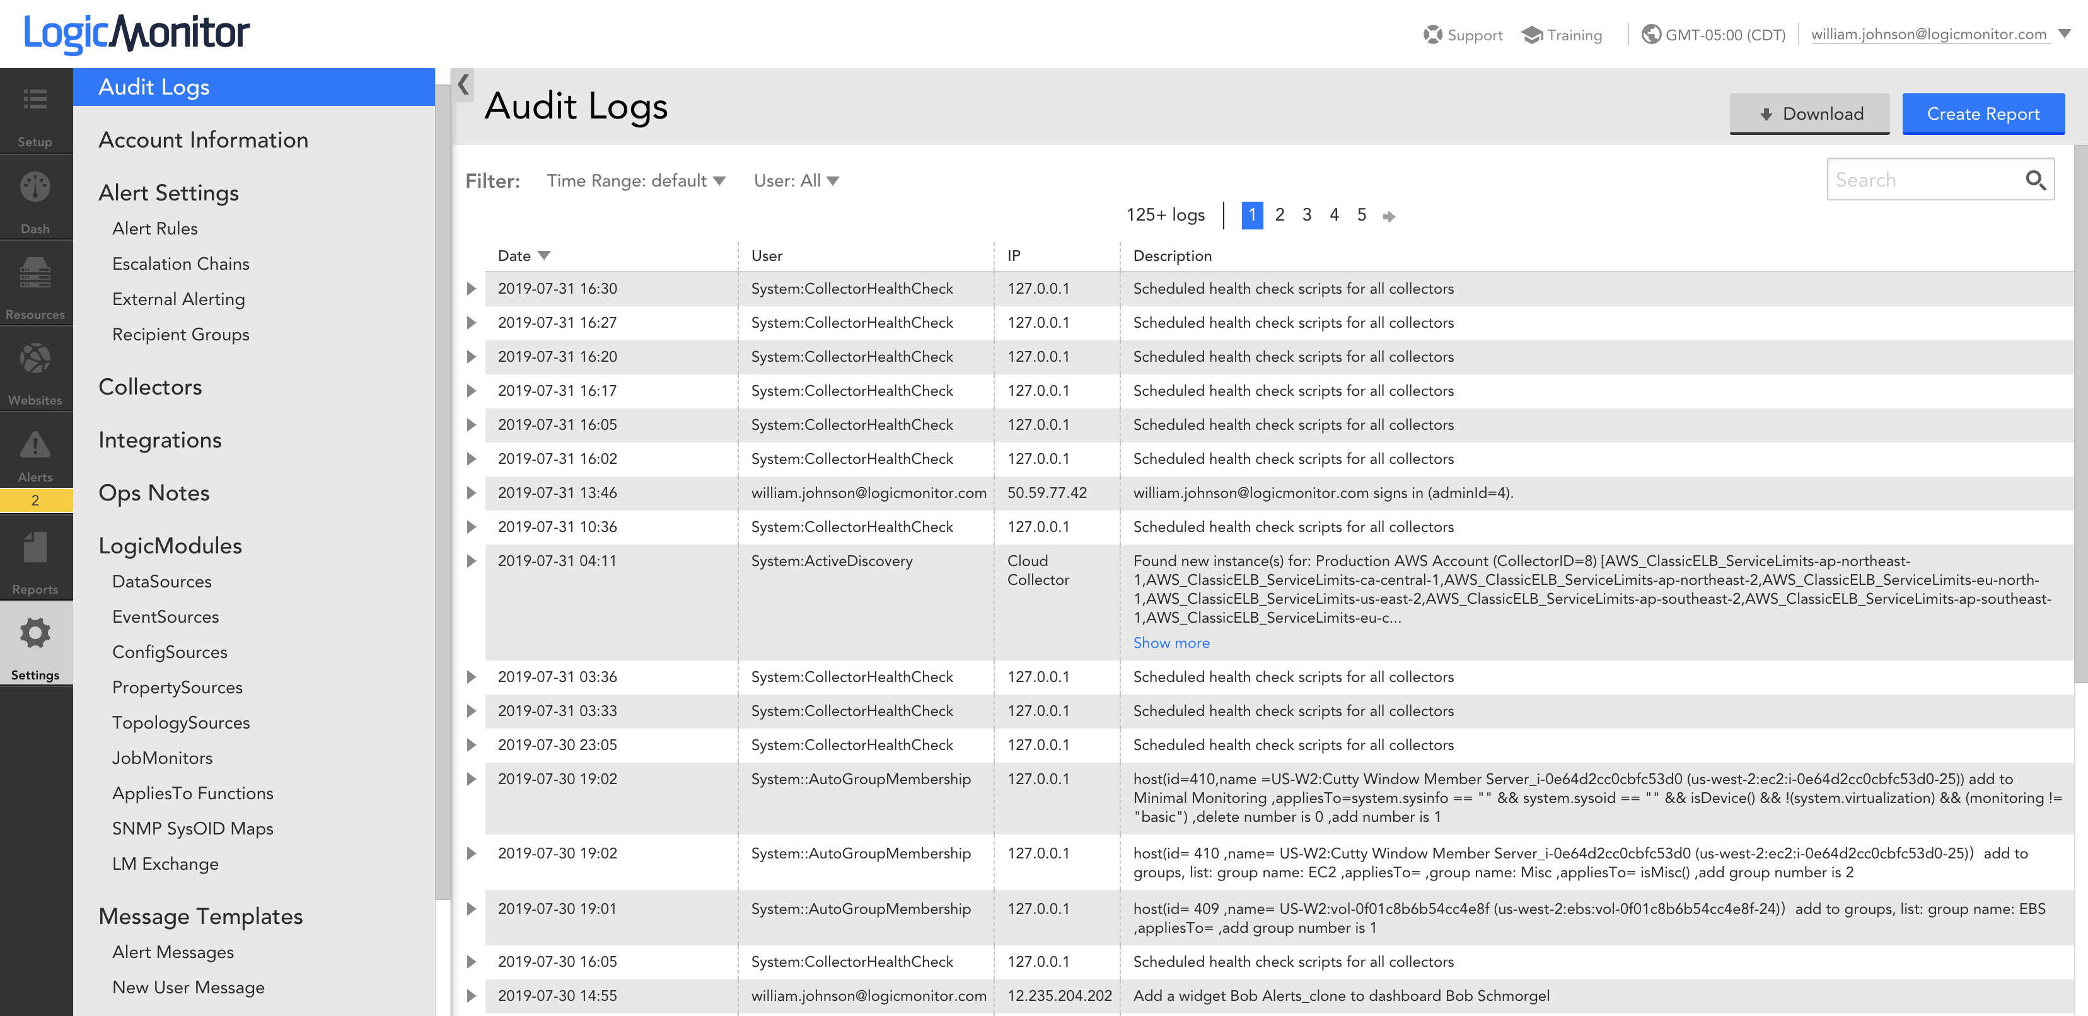Expand the 2019-07-30 14:55 log row
2088x1016 pixels.
[x=471, y=996]
